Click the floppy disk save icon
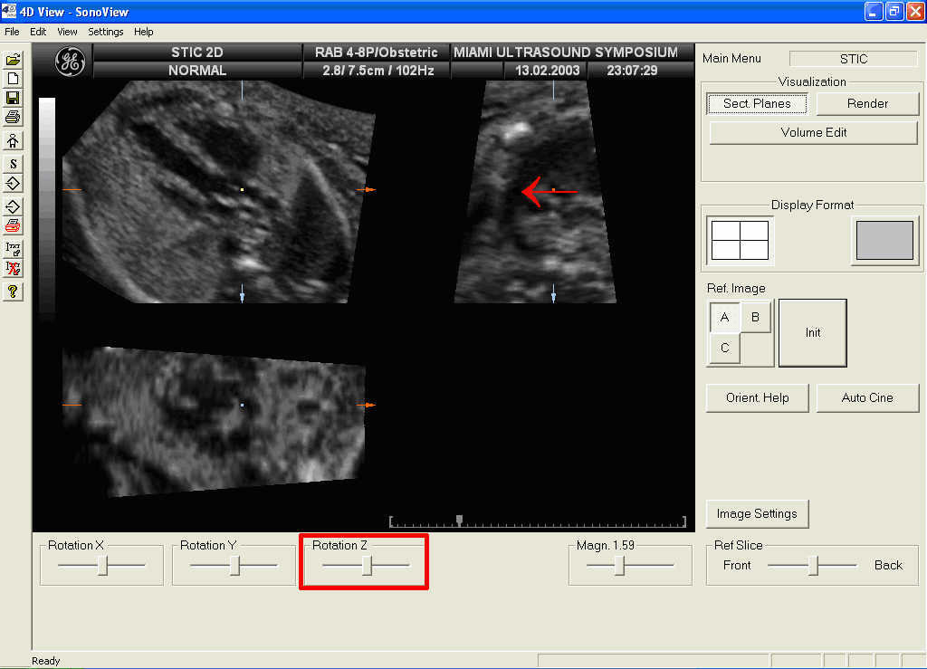The height and width of the screenshot is (669, 927). (x=13, y=98)
